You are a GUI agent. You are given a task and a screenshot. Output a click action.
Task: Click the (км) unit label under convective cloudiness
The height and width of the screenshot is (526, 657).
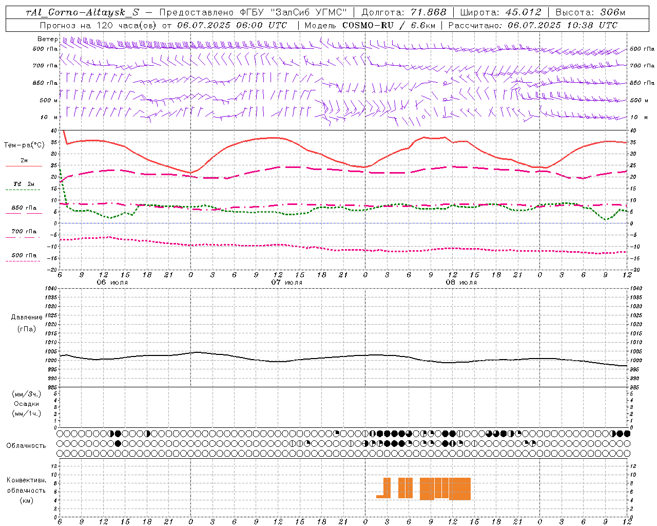coord(26,500)
